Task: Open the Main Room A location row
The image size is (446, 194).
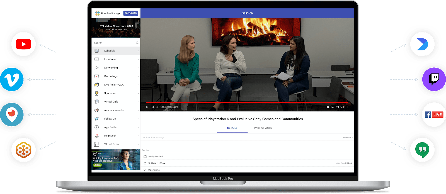Action: 248,170
